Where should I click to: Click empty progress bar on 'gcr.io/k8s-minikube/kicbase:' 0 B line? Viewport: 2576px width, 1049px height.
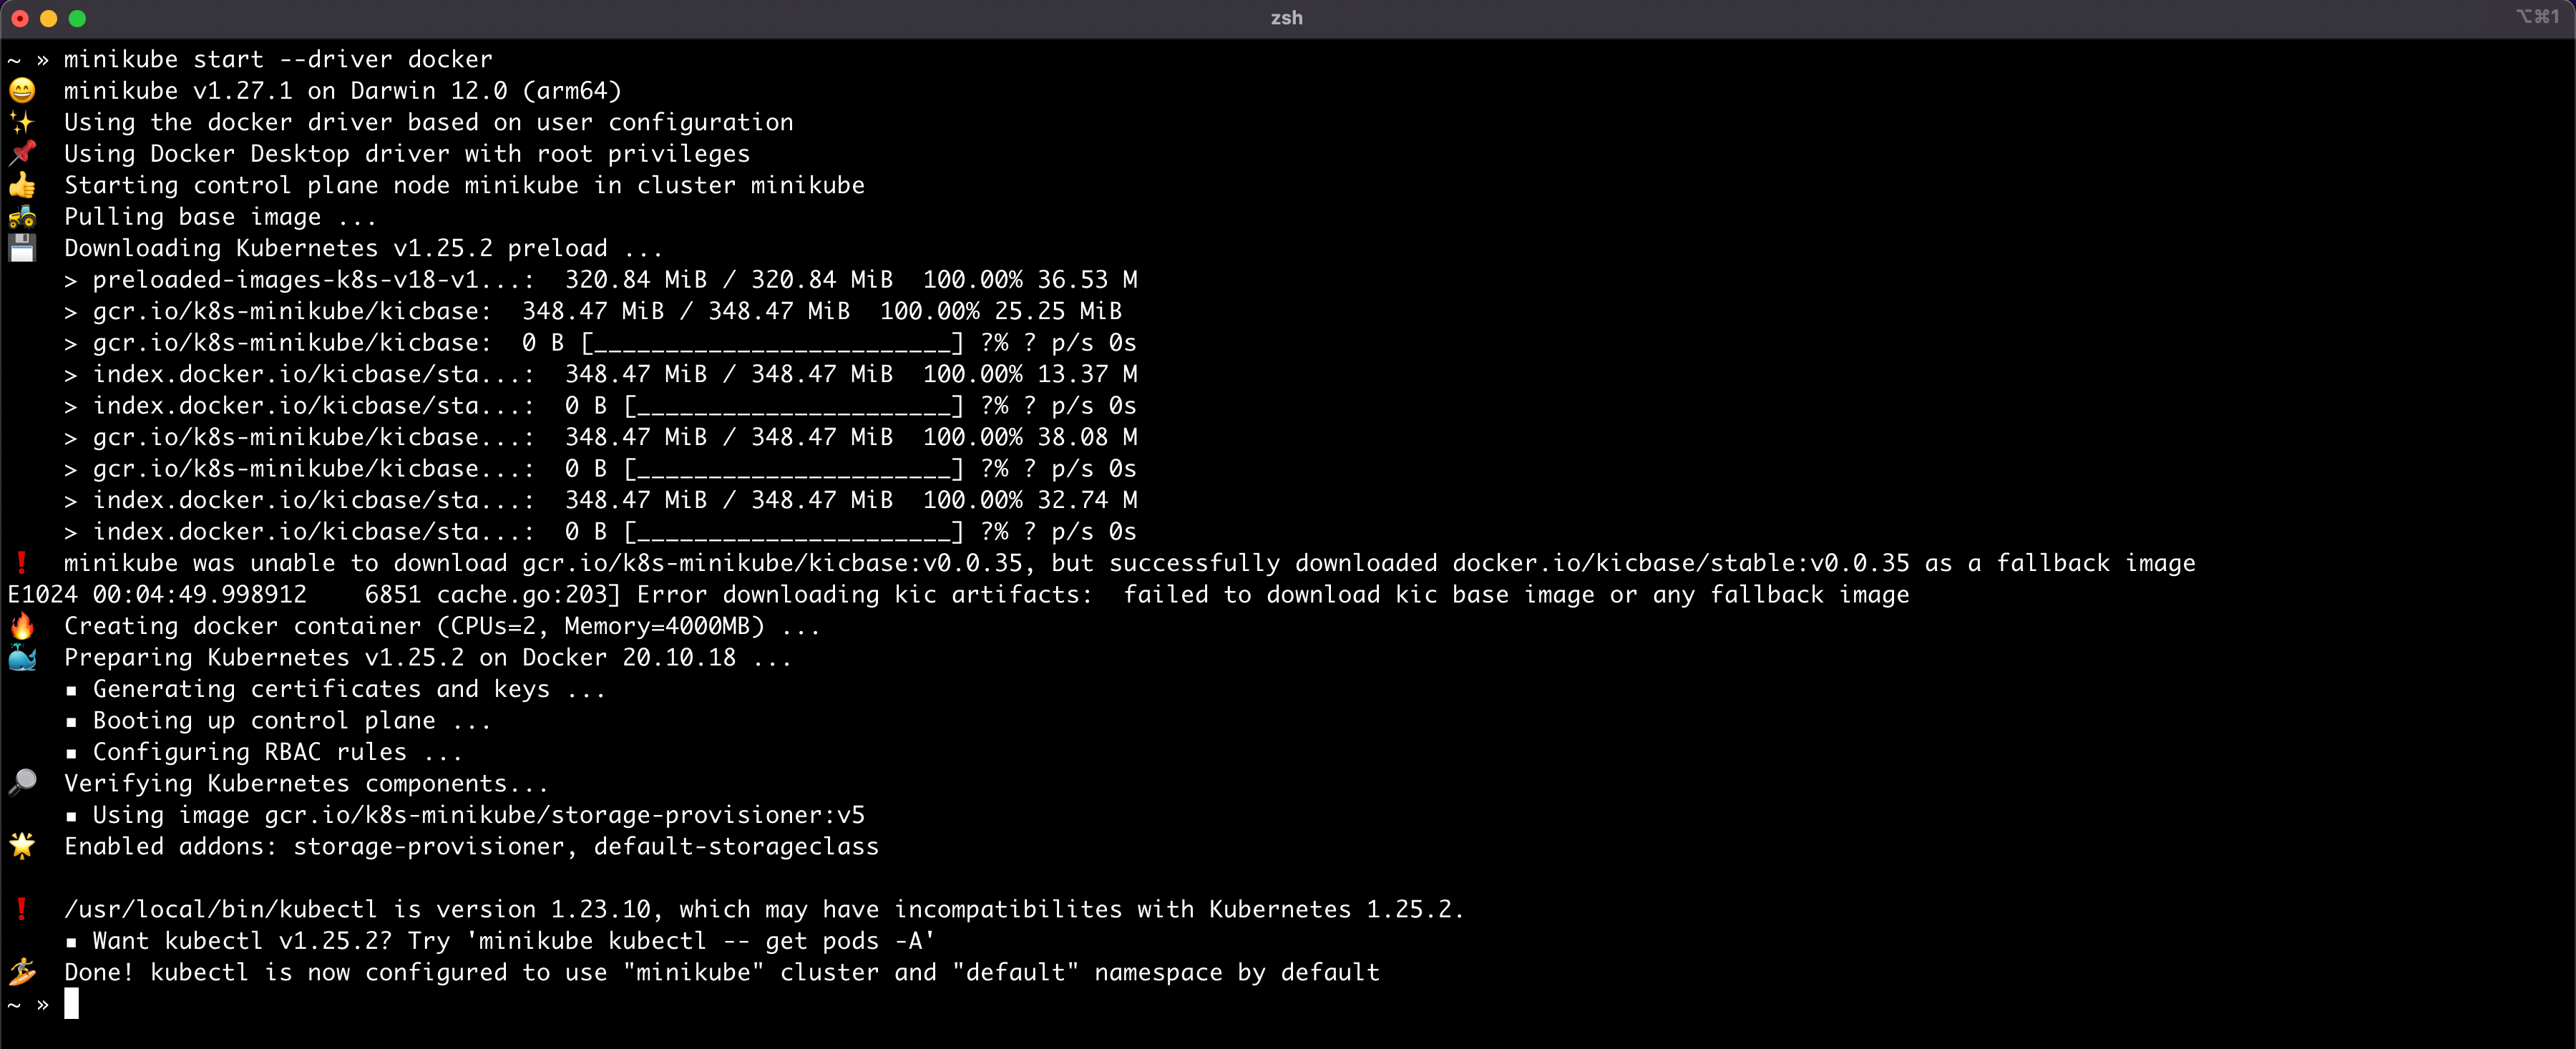coord(772,343)
